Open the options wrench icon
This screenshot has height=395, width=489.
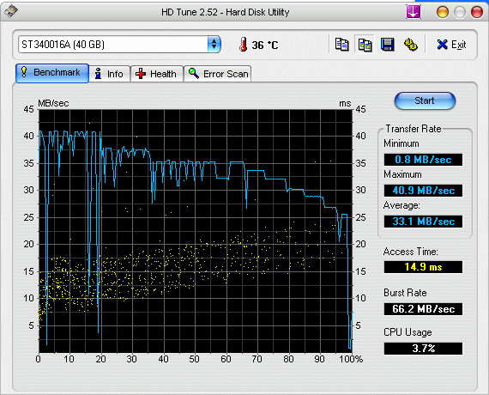coord(411,45)
